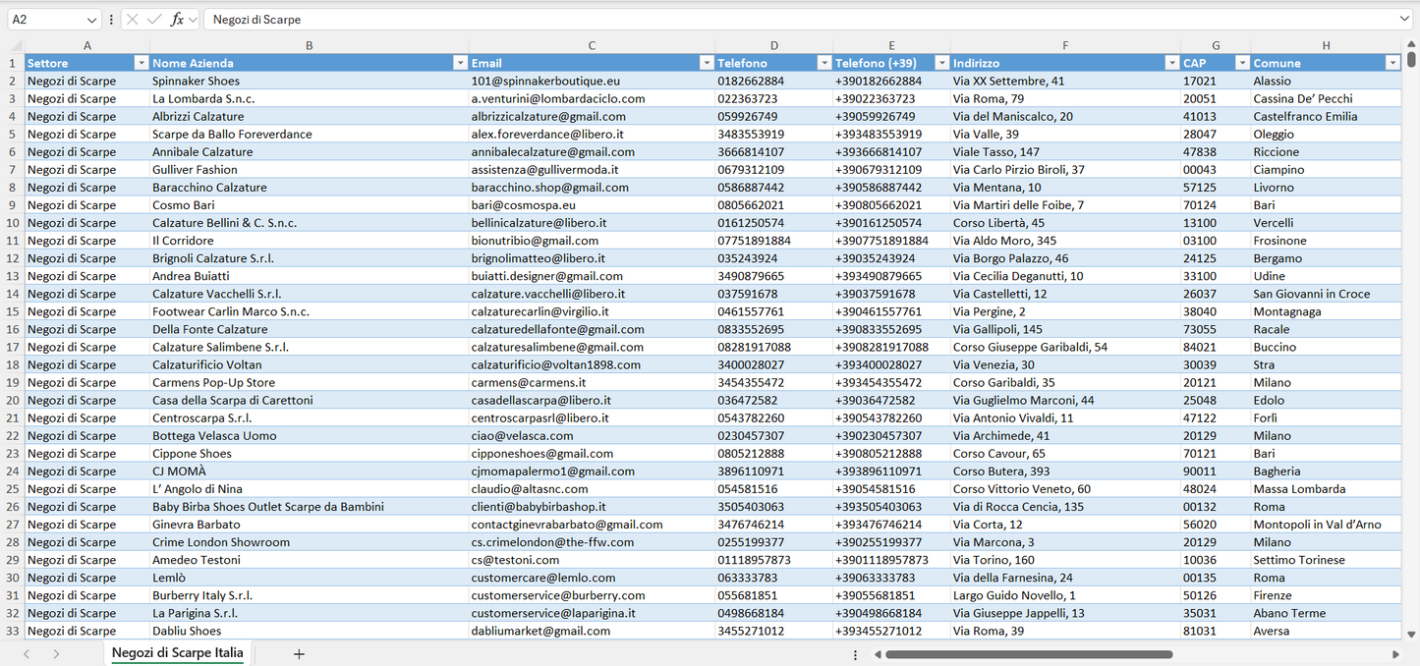Add a new sheet with the plus icon
The width and height of the screenshot is (1420, 666).
click(x=299, y=654)
